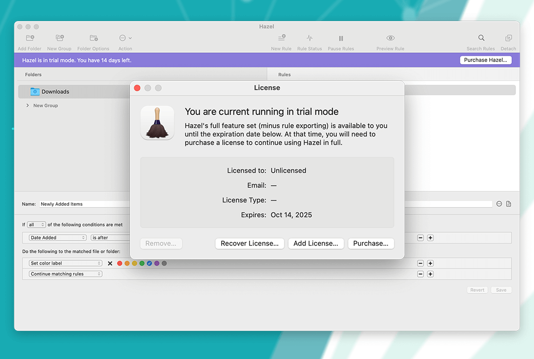The height and width of the screenshot is (359, 534).
Task: Click the Preview Rule eye icon
Action: (390, 38)
